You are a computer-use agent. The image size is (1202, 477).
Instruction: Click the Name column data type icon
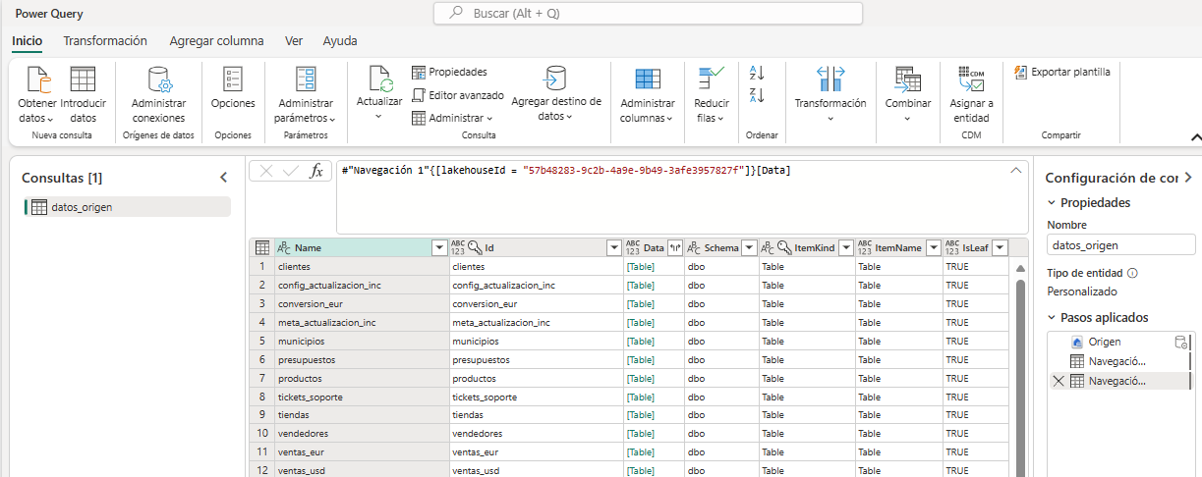(x=283, y=248)
